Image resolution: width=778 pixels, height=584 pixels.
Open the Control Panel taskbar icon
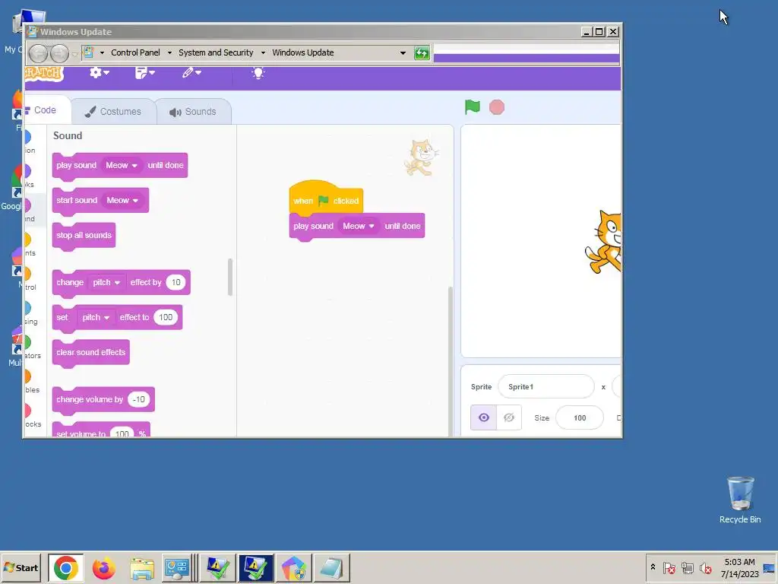(x=177, y=568)
